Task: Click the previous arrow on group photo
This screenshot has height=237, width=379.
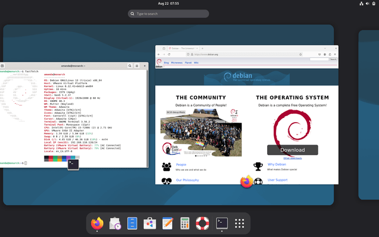Action: [168, 133]
